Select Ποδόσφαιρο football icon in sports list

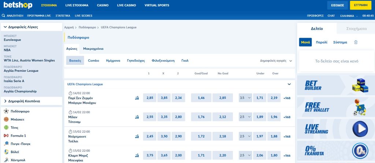6,111
